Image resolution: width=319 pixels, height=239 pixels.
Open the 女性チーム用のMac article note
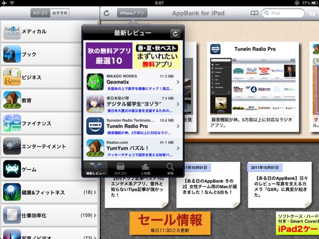pyautogui.click(x=208, y=185)
